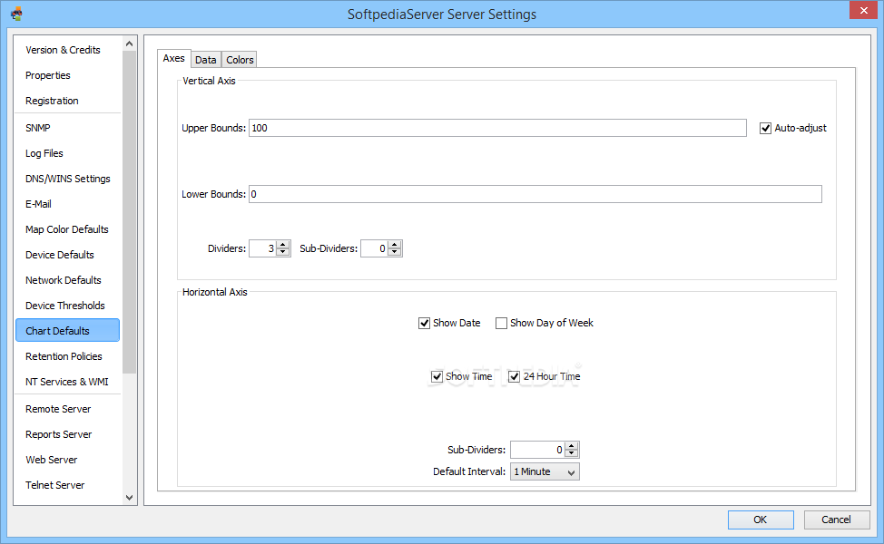Decrease the vertical axis Sub-Dividers value

coord(395,252)
